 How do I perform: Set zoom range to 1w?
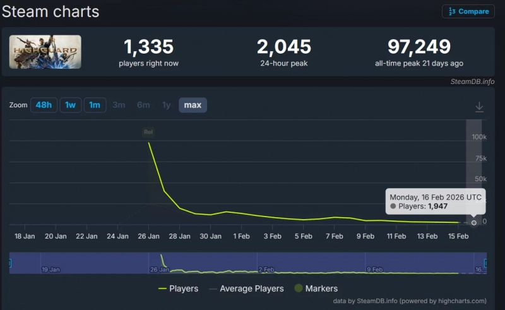(x=71, y=105)
